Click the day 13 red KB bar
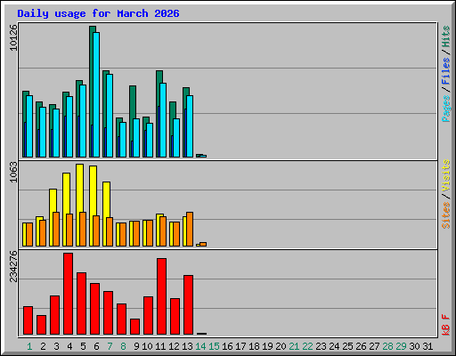Image resolution: width=456 pixels, height=356 pixels. (x=188, y=305)
